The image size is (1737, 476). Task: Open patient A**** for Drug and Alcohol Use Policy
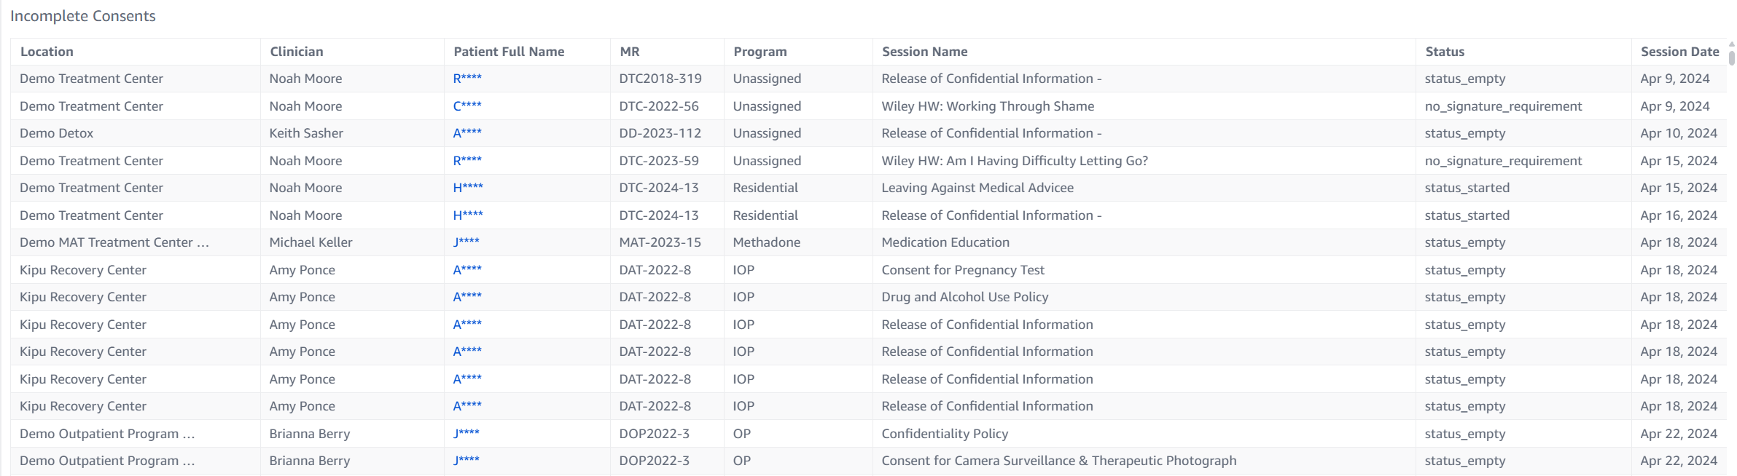(x=467, y=297)
